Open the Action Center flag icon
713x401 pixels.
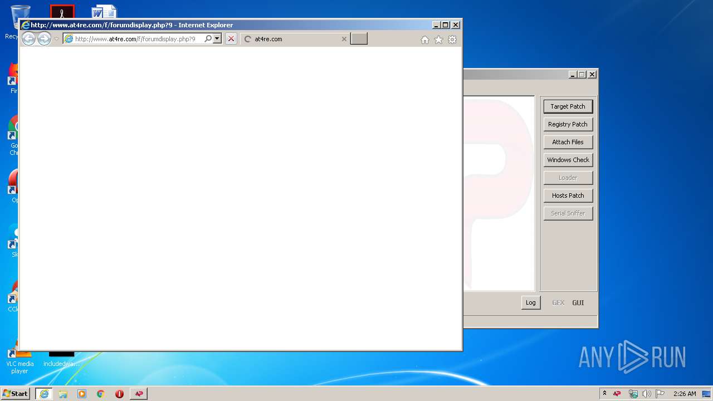(660, 394)
